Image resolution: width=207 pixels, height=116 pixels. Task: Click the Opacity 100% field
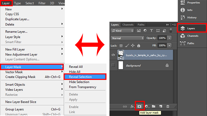162,38
